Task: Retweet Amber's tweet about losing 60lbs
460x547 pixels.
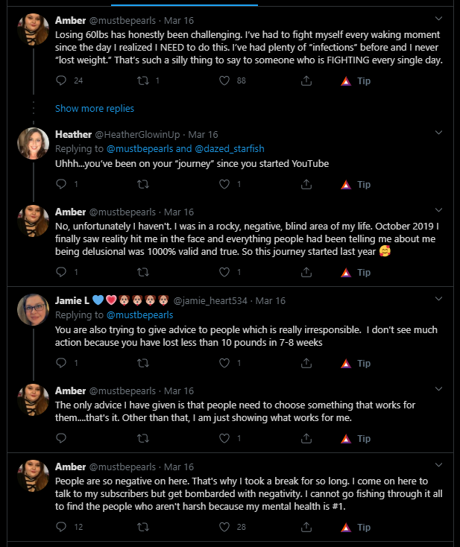Action: (x=142, y=80)
